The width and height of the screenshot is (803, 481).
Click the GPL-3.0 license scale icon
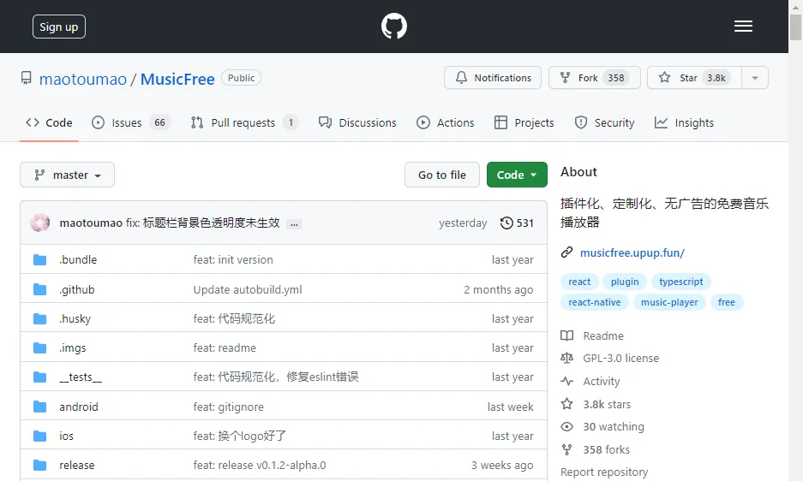(567, 359)
